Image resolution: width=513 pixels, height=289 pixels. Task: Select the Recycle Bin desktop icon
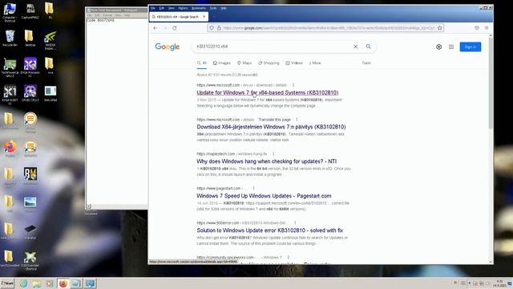(10, 39)
